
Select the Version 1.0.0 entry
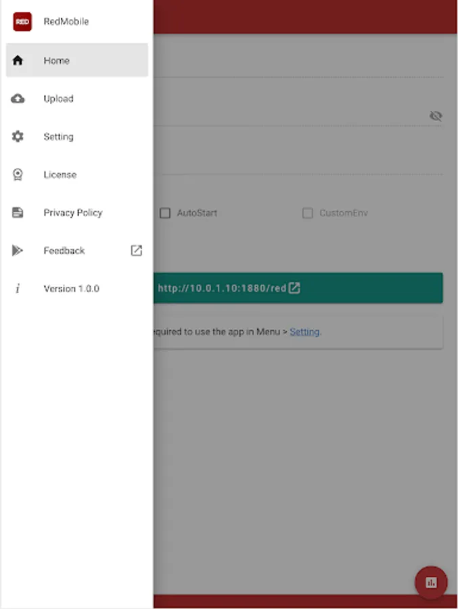[77, 288]
